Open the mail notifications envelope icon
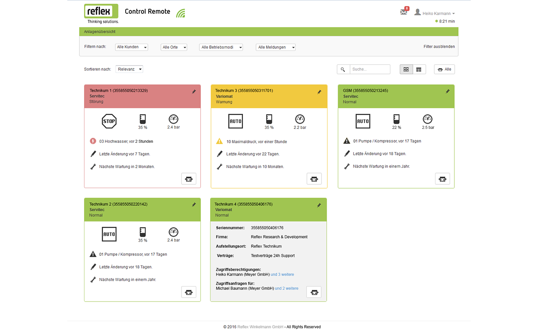 403,12
